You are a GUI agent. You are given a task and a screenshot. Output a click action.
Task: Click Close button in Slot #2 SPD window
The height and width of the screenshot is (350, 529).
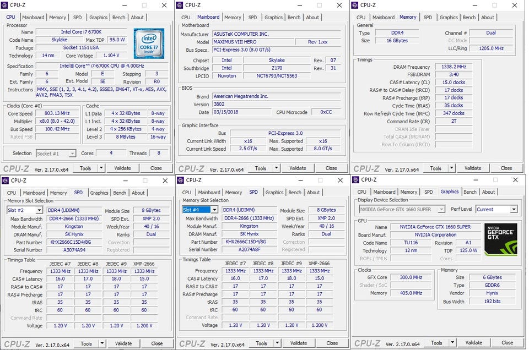(x=157, y=343)
